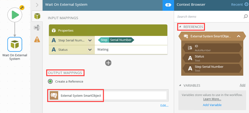Collapse the configuration panel with the chevron
Screen dimensions: 249x113
(37, 5)
